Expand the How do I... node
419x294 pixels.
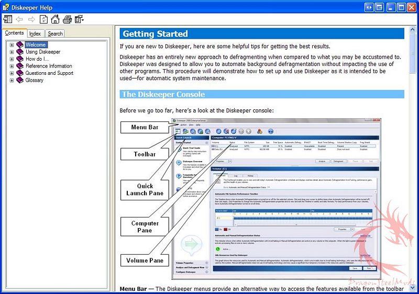pos(12,59)
